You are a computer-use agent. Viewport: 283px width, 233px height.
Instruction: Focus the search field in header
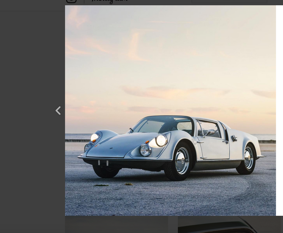coord(229,1)
